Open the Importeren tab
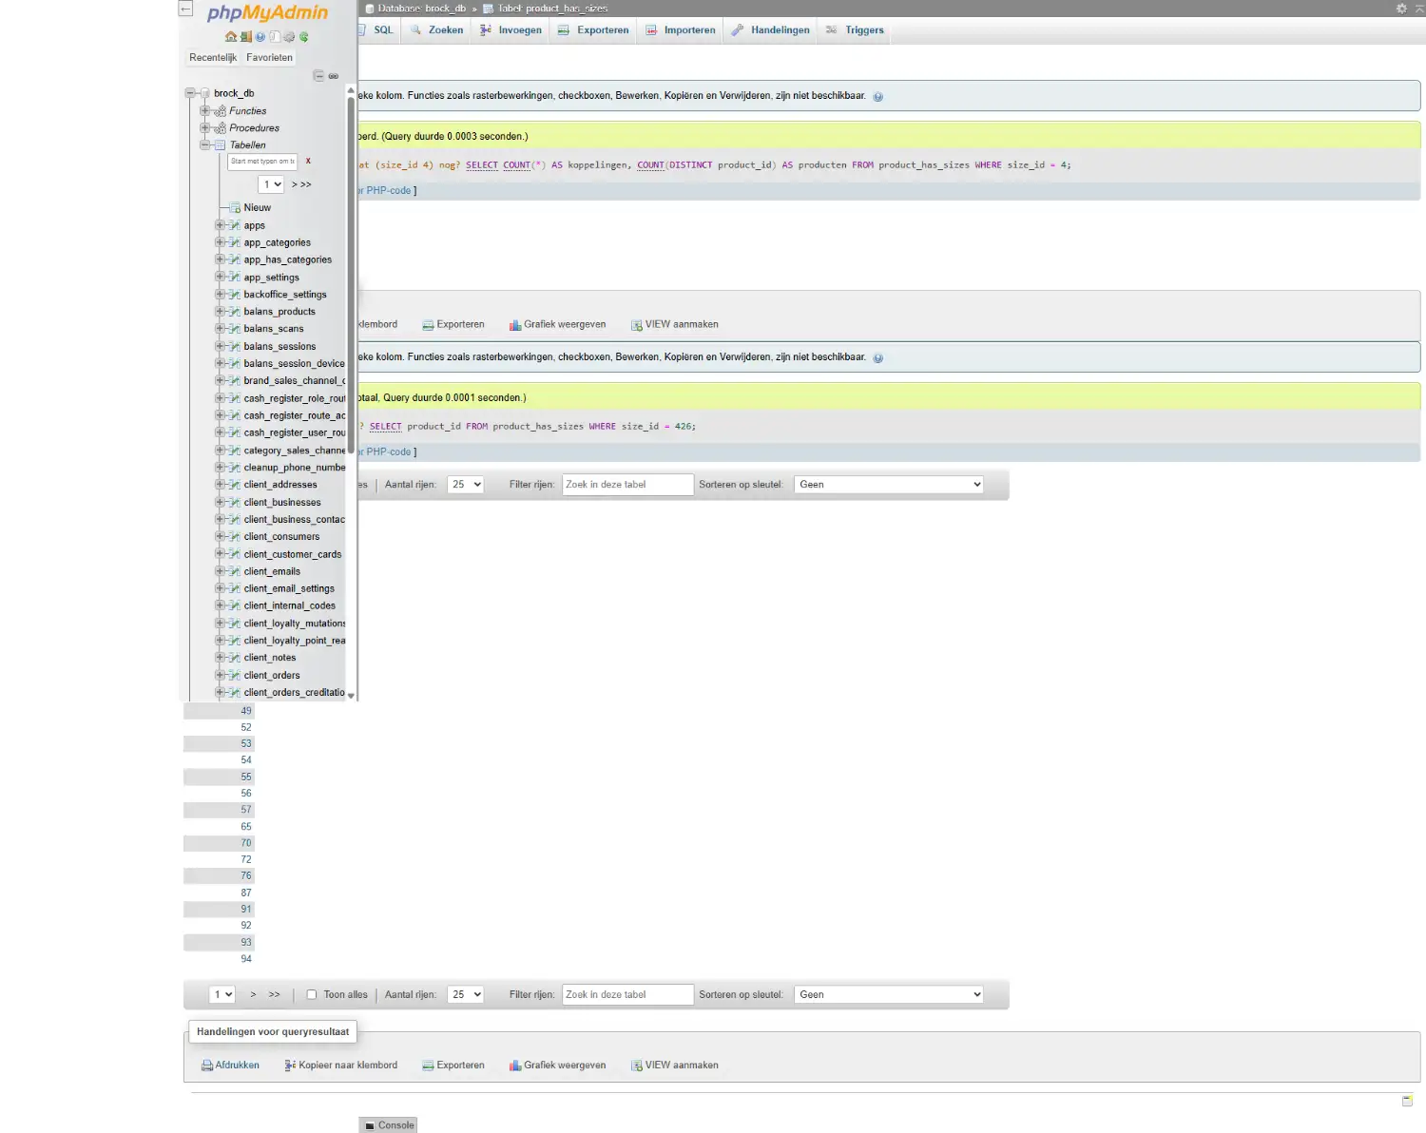Image resolution: width=1426 pixels, height=1133 pixels. click(x=680, y=30)
